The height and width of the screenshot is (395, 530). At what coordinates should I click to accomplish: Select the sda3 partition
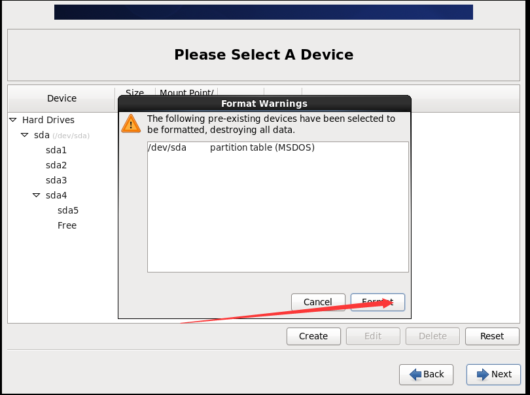tap(56, 180)
